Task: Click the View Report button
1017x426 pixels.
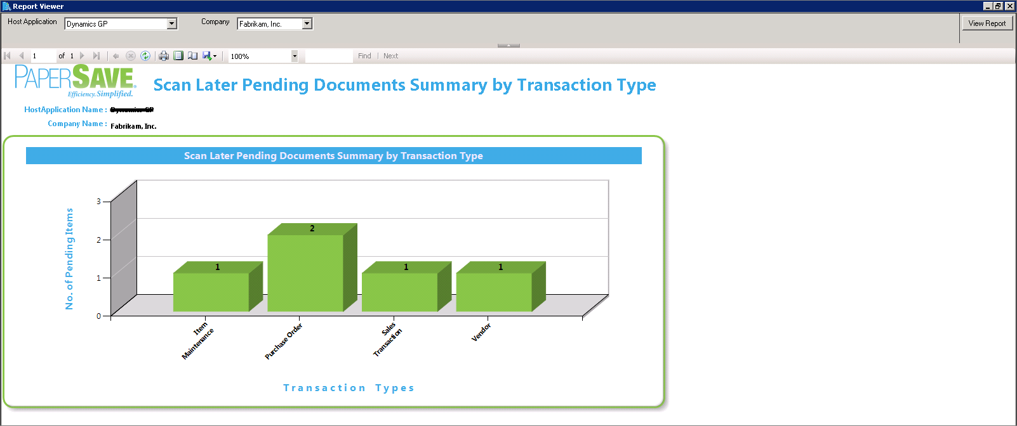Action: (987, 23)
